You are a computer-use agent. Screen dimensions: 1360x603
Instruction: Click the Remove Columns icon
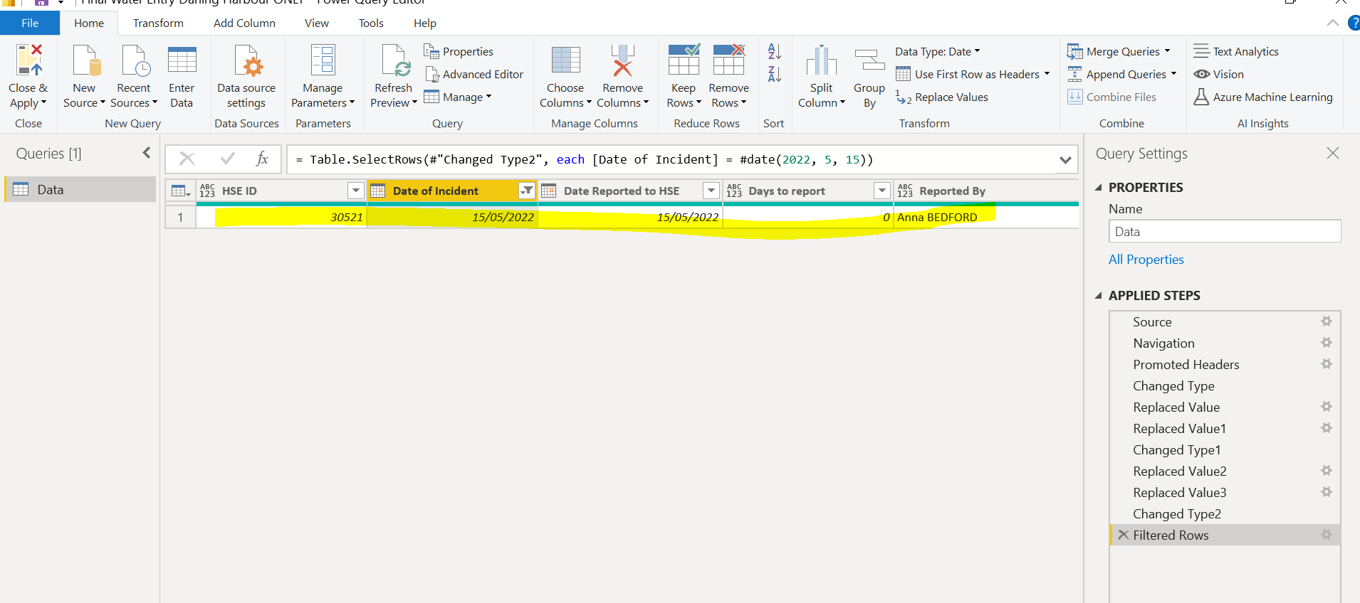622,60
